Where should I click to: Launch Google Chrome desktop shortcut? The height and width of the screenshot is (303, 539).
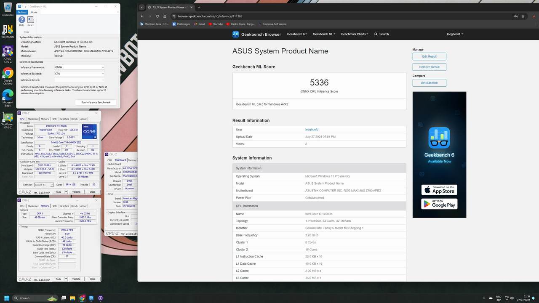[8, 77]
